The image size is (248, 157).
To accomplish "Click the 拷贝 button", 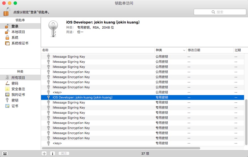I will coord(64,154).
